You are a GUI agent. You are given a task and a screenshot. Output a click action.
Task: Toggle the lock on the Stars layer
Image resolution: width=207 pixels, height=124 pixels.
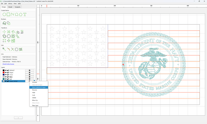(x=8, y=77)
